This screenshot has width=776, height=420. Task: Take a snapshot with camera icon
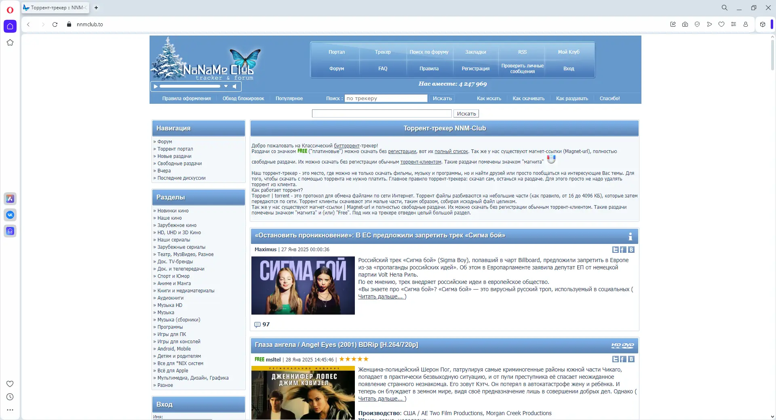(x=685, y=24)
